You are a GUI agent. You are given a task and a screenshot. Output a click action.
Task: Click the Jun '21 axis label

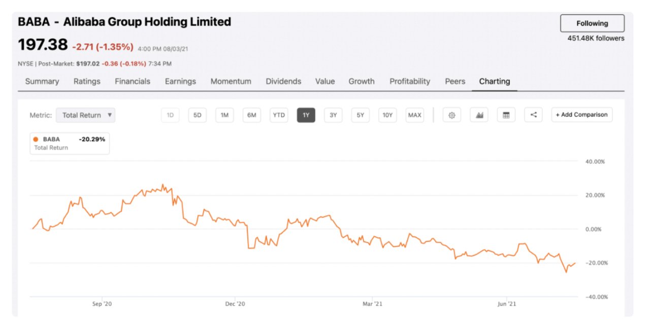pos(506,304)
